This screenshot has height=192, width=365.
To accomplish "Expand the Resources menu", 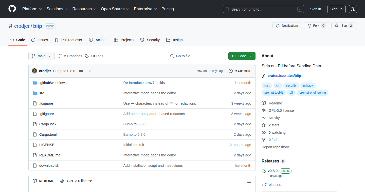I will pos(84,9).
